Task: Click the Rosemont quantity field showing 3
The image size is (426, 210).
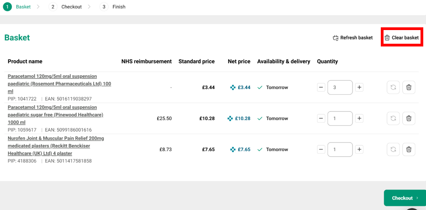Action: 340,87
